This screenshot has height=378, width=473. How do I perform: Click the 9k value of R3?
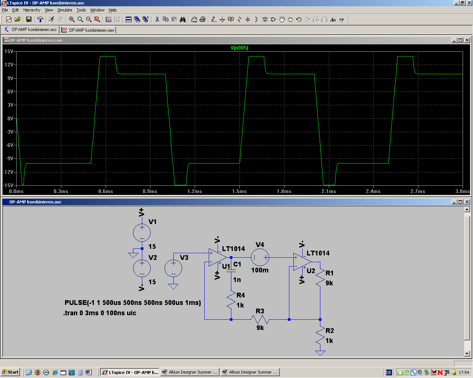click(260, 328)
